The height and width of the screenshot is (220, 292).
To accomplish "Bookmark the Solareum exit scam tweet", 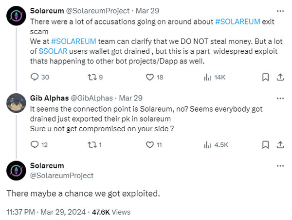I will click(x=265, y=77).
